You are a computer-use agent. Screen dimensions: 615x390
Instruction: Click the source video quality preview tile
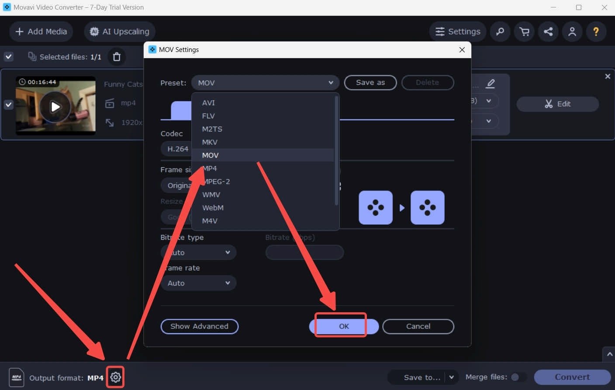[376, 207]
